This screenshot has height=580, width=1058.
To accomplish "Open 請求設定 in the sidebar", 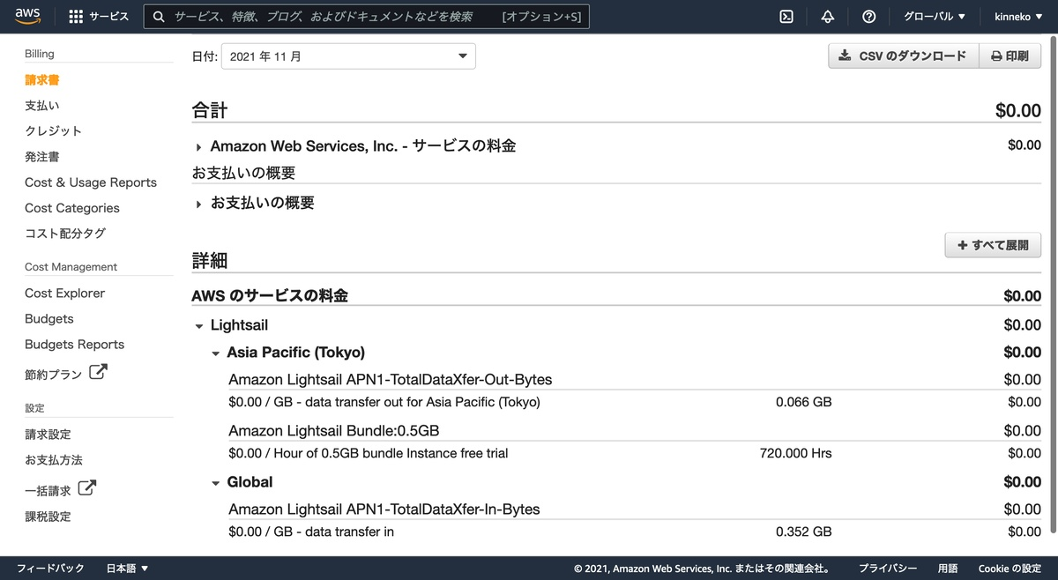I will coord(48,435).
